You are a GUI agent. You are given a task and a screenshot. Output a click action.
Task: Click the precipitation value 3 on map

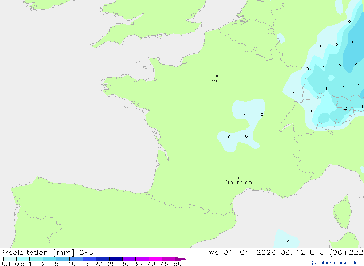(352, 43)
